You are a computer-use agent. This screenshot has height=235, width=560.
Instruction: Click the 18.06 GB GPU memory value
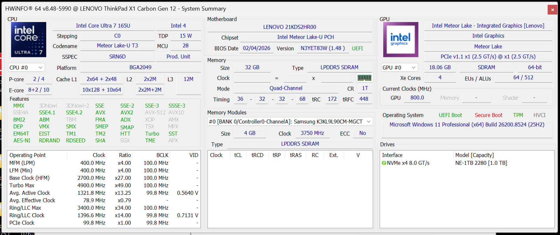click(440, 67)
